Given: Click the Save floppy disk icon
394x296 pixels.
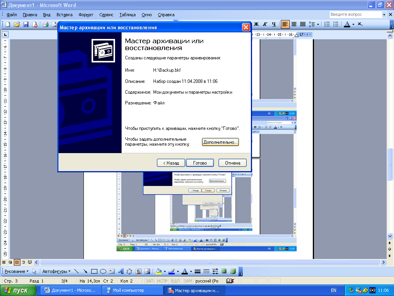Looking at the screenshot, I should [x=26, y=24].
